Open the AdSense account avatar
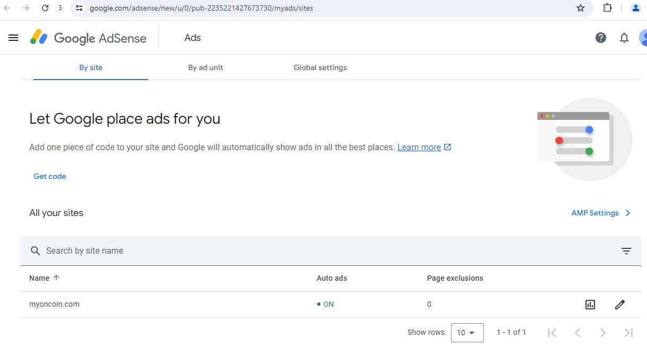Viewport: 647px width, 346px height. [x=643, y=38]
